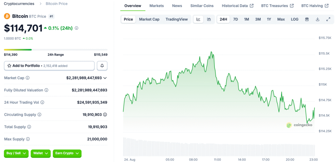Click Add to Portfolio button
The width and height of the screenshot is (335, 162).
pos(49,66)
